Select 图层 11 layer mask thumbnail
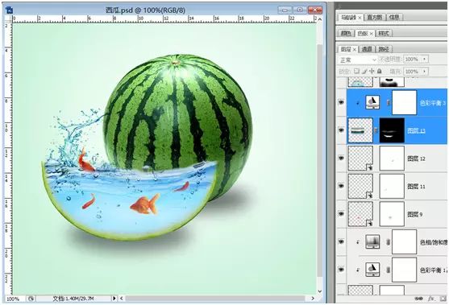Viewport: 449px width, 305px height. click(392, 186)
